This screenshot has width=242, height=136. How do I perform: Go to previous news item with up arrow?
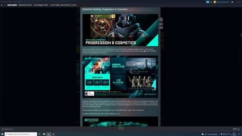tap(161, 24)
